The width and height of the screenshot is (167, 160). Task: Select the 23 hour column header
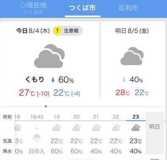[x=136, y=117]
